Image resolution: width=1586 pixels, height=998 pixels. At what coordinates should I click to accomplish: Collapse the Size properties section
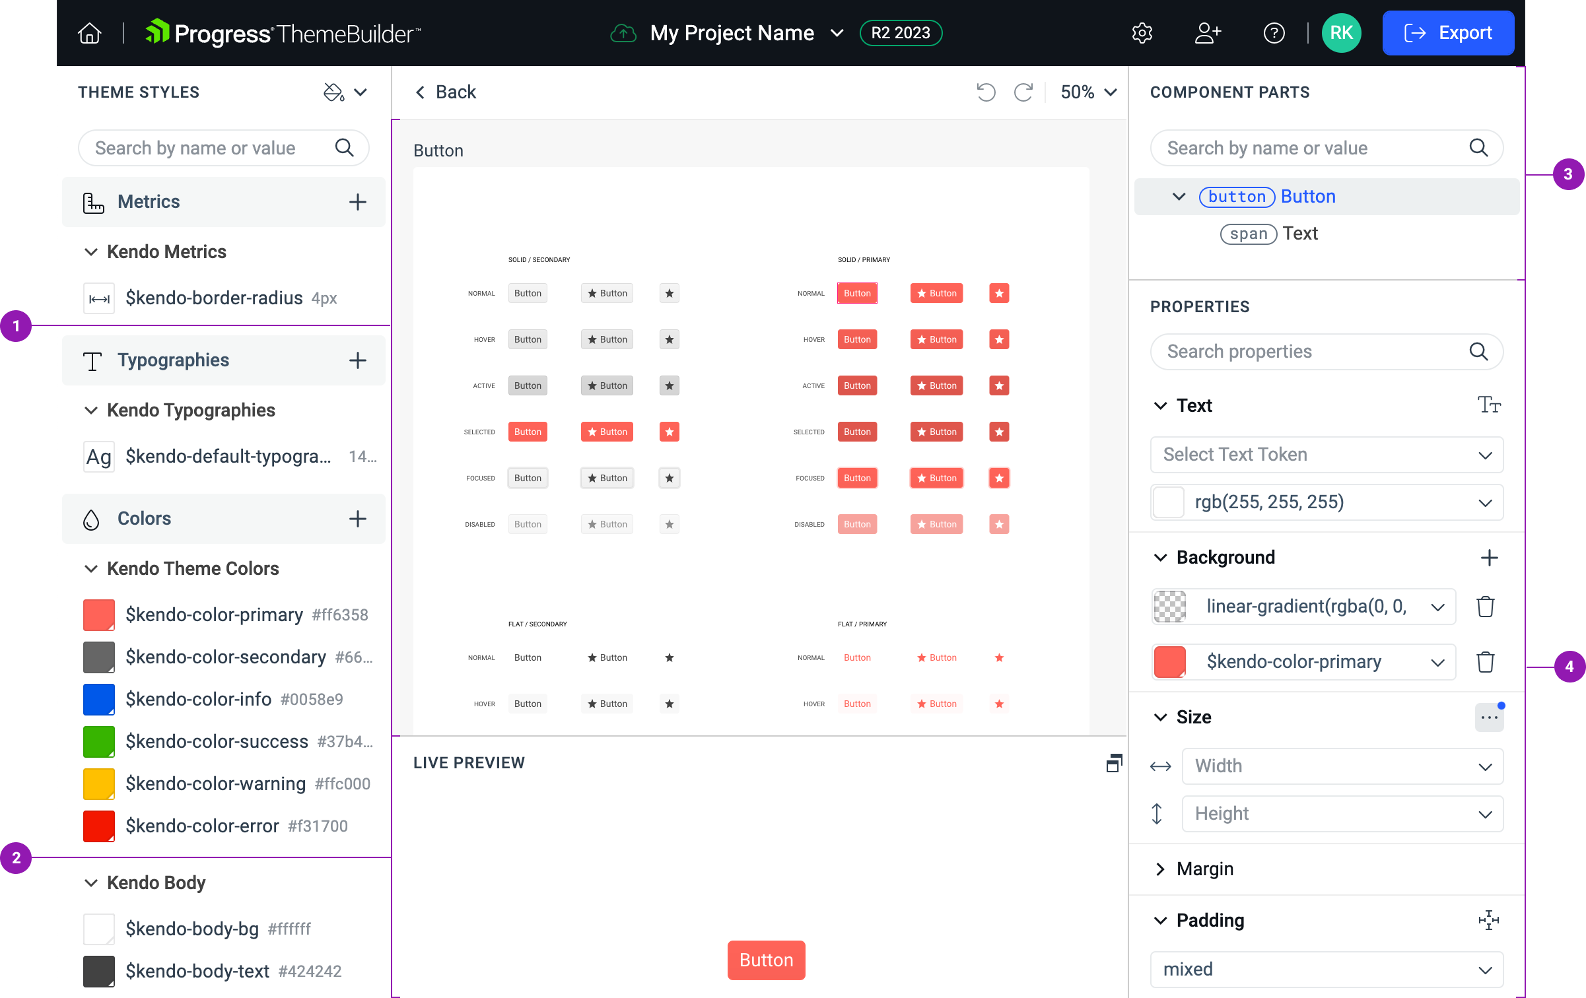1160,717
